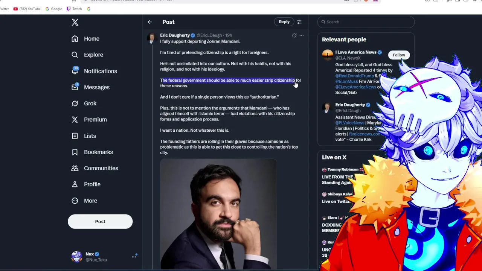Click the Grok icon
This screenshot has width=482, height=271.
tap(75, 104)
